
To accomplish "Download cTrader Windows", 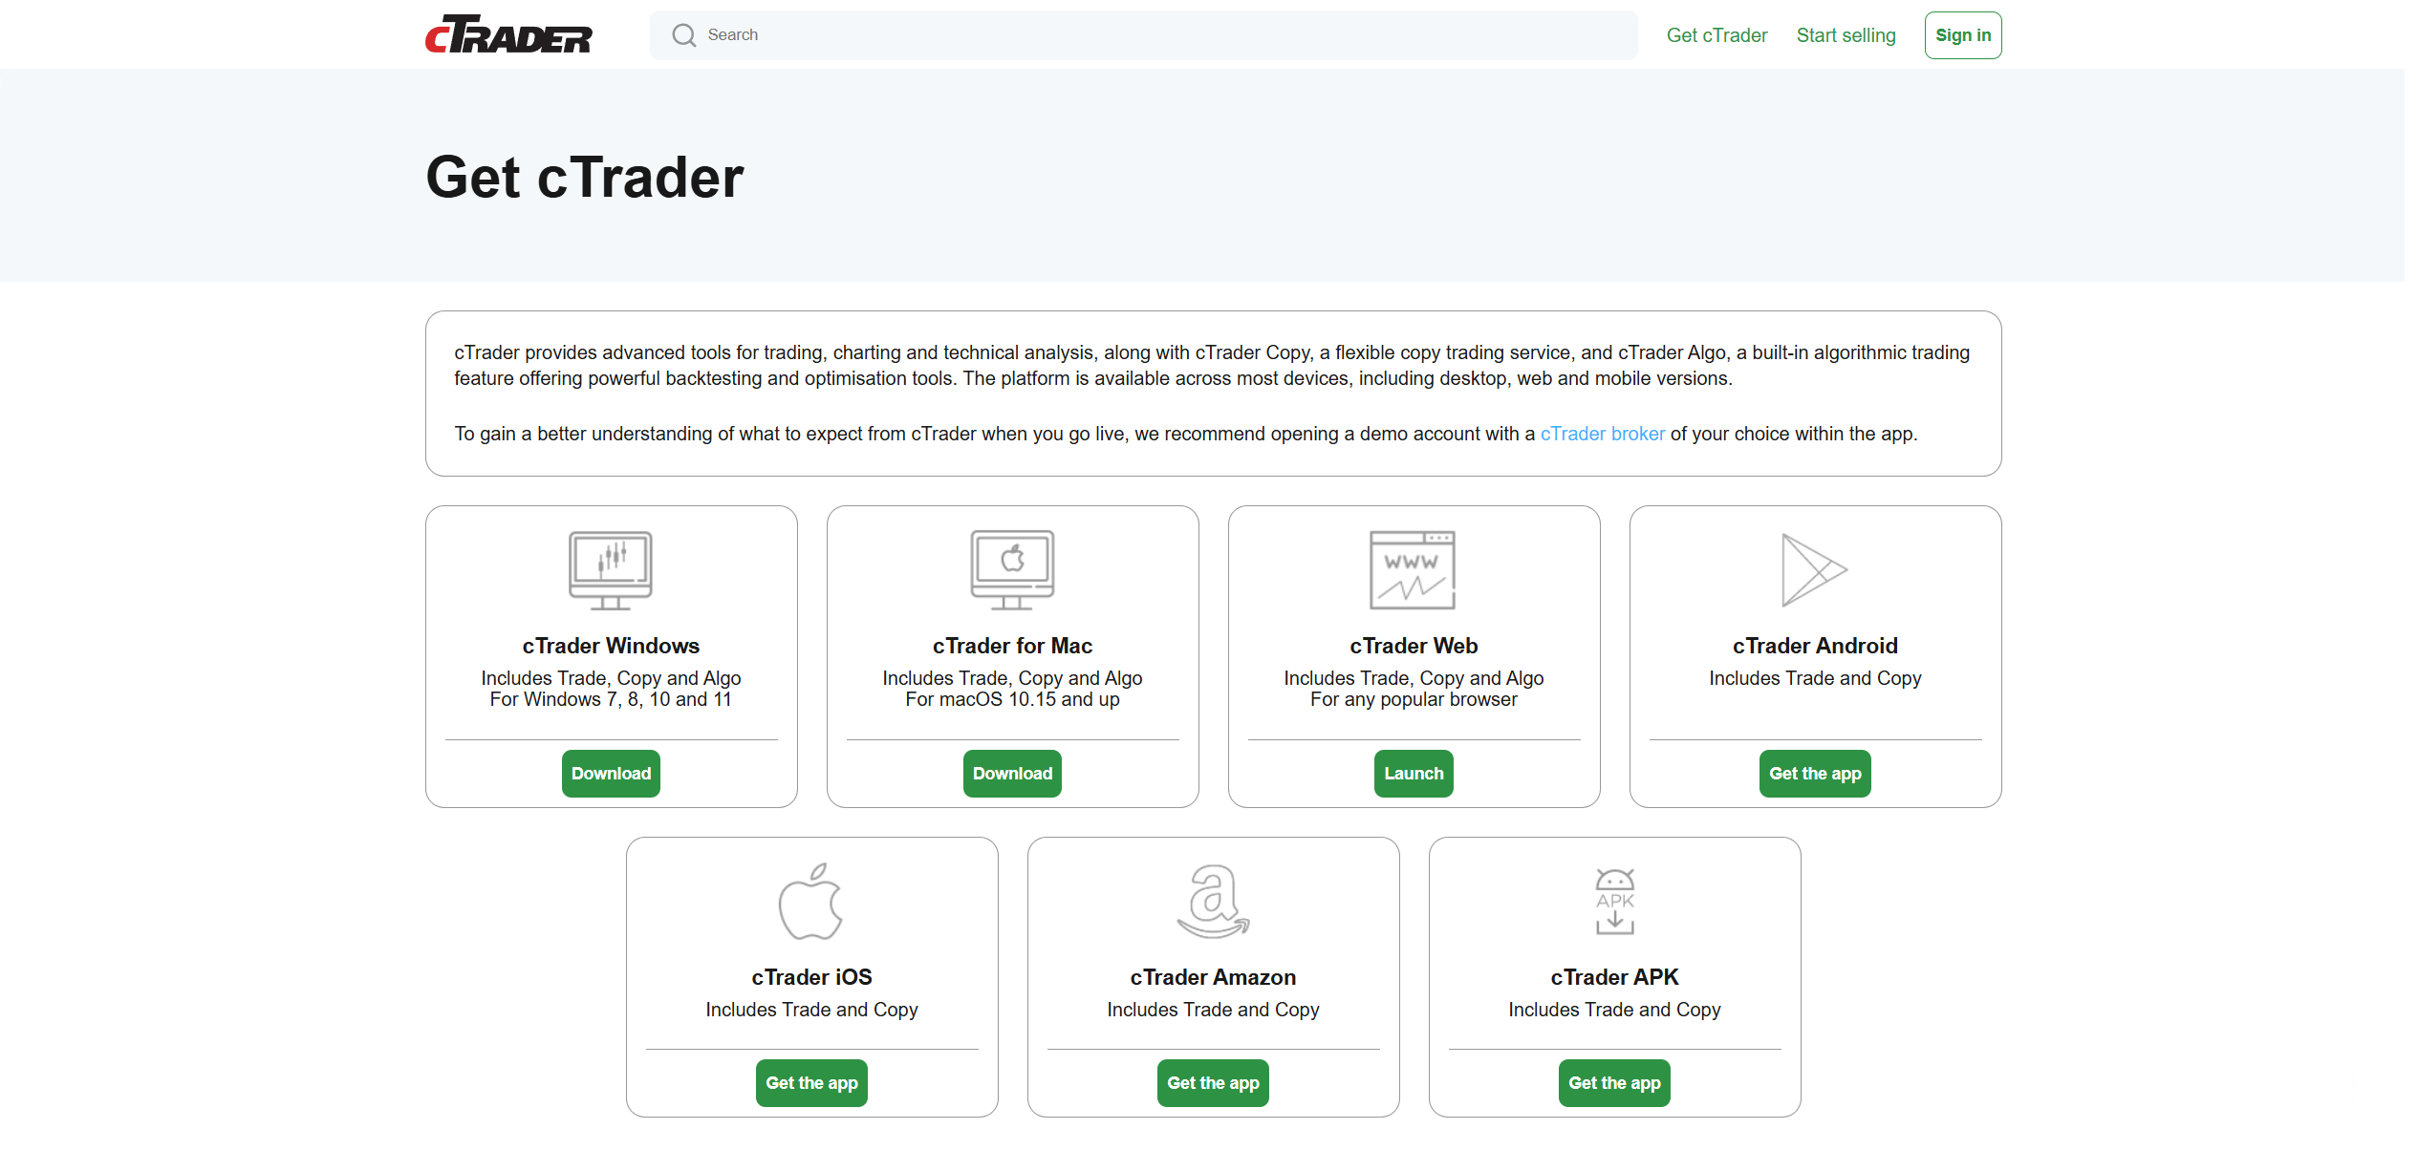I will tap(611, 774).
